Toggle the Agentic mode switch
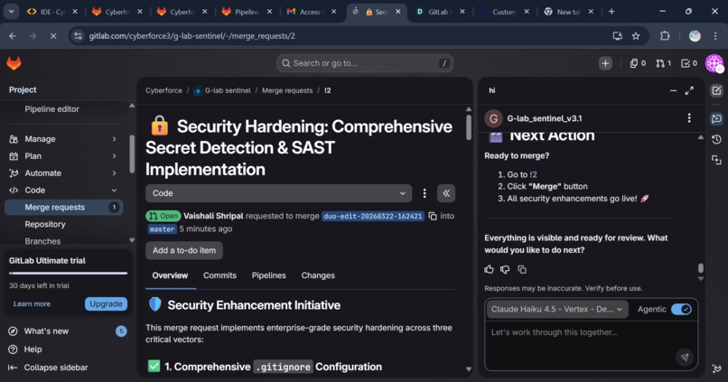 681,309
